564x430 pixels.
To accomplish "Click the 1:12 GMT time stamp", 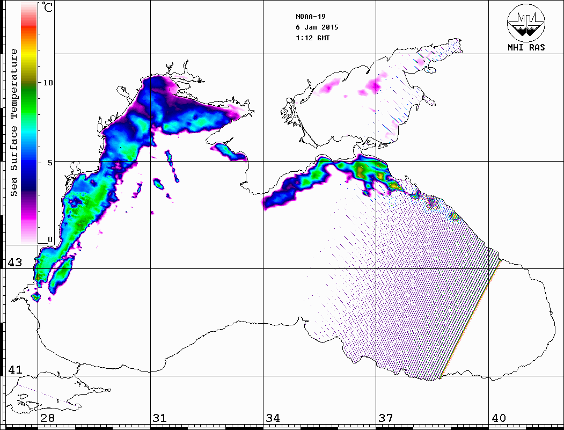I will (313, 38).
